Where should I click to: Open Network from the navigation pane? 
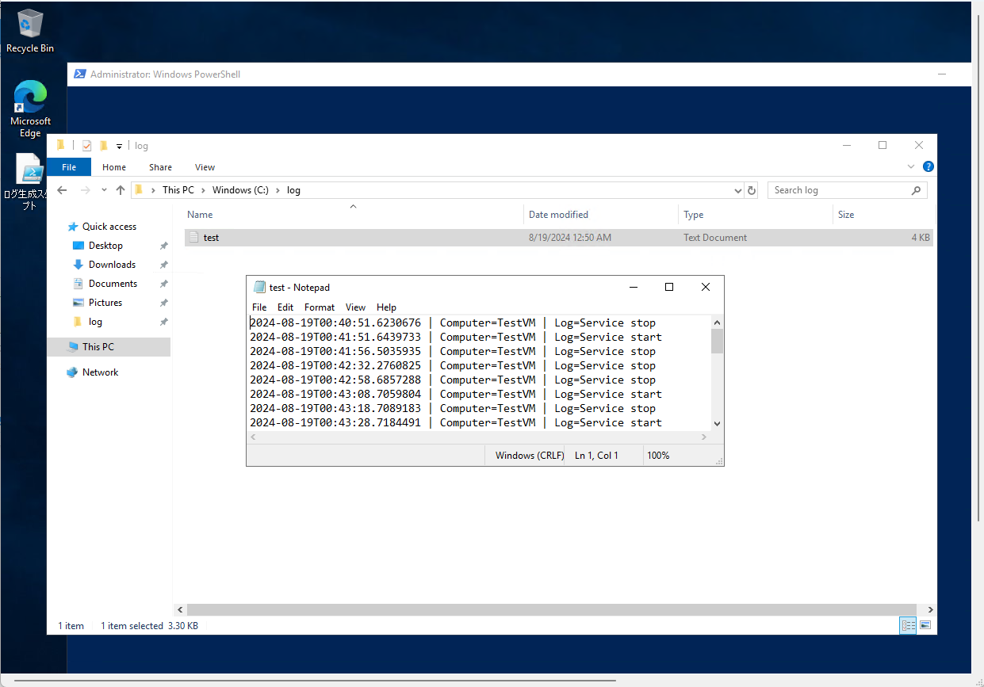point(100,372)
